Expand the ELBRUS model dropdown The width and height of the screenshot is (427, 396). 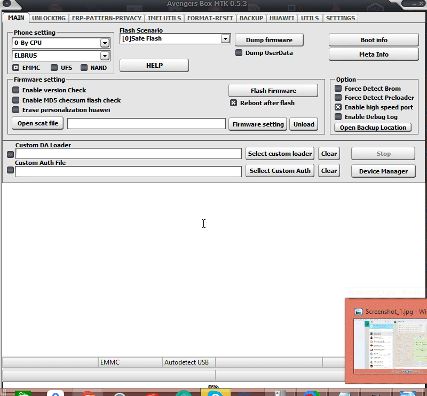click(x=105, y=56)
